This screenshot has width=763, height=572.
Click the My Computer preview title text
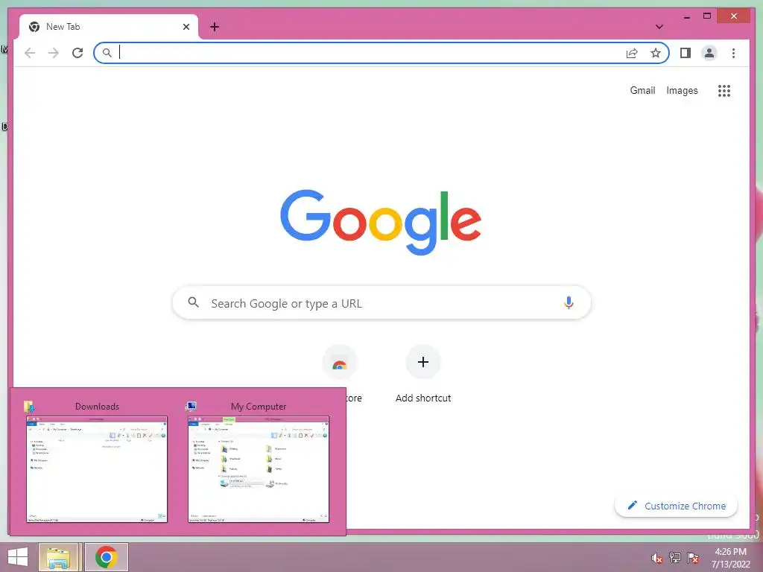click(259, 407)
